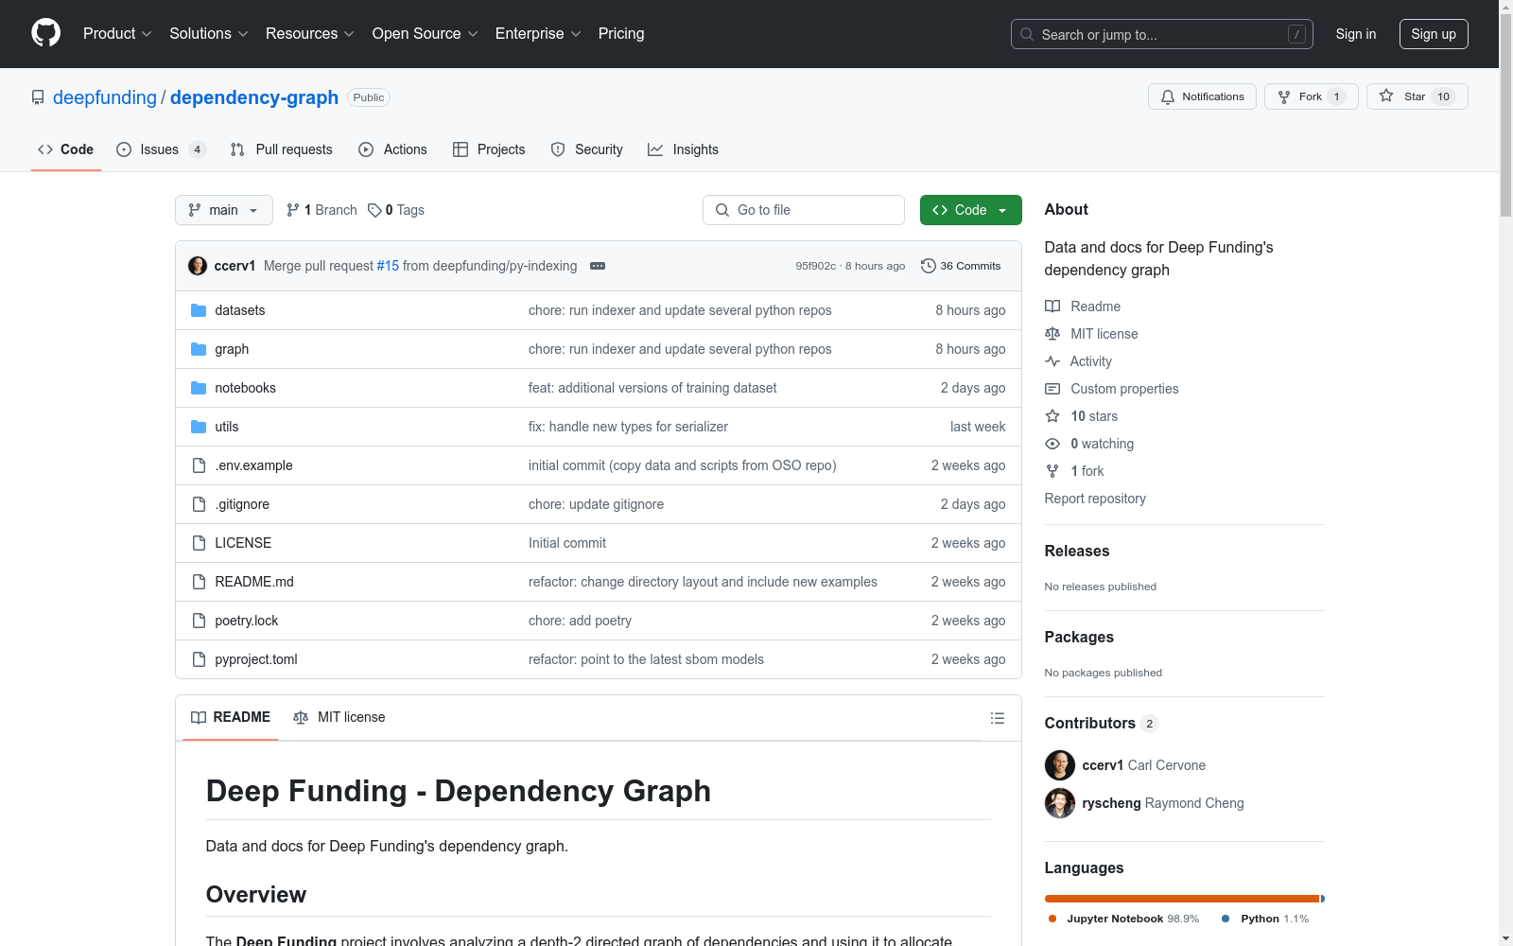Expand commit message ellipsis icon
The width and height of the screenshot is (1513, 946).
(x=598, y=266)
